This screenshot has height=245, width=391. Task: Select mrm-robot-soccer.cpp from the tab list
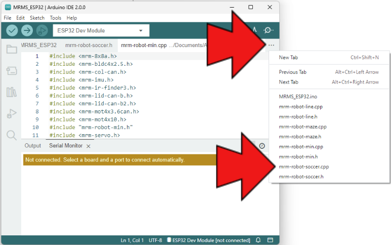pos(303,167)
